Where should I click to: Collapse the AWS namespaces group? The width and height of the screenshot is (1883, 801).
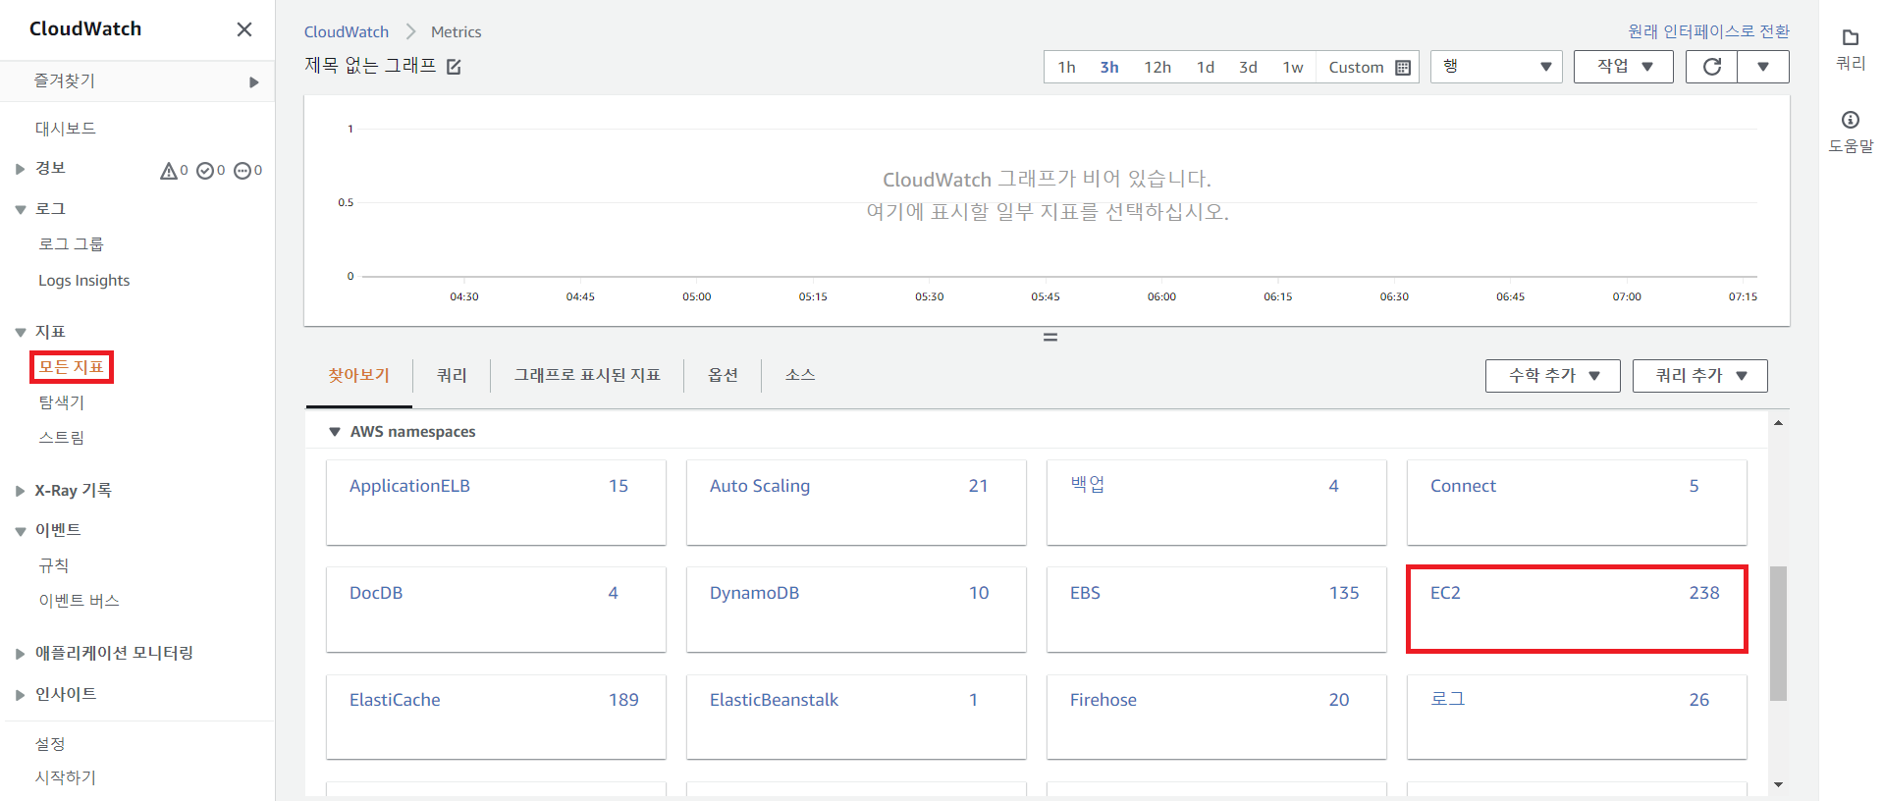click(334, 432)
